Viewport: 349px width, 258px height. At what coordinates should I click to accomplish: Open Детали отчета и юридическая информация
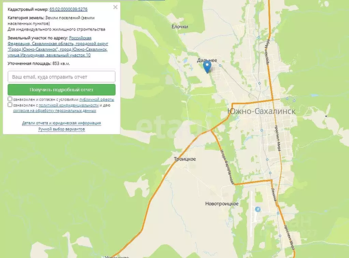tap(61, 123)
